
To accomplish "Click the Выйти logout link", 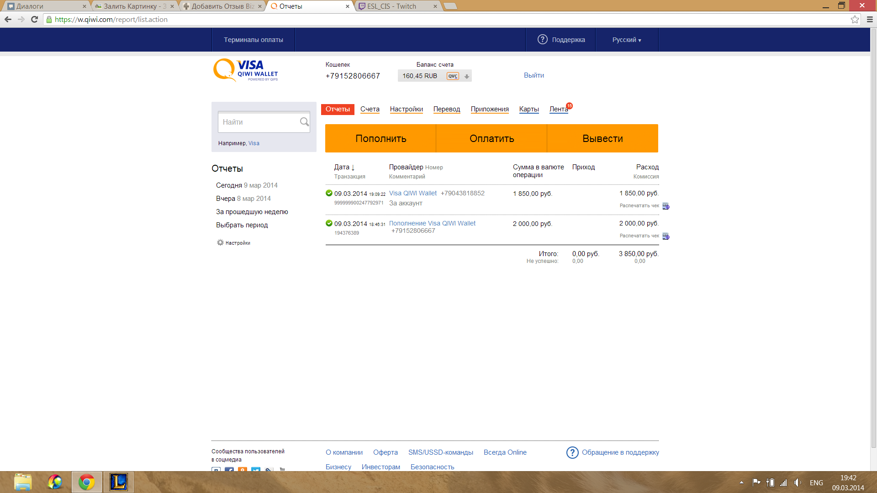I will click(534, 75).
